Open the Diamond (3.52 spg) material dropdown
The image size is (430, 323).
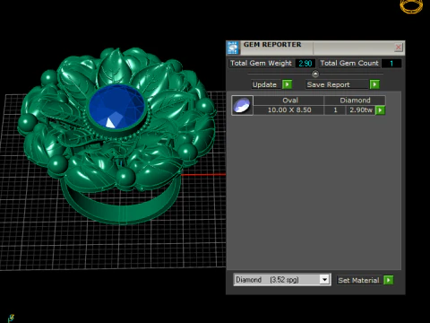[x=282, y=280]
